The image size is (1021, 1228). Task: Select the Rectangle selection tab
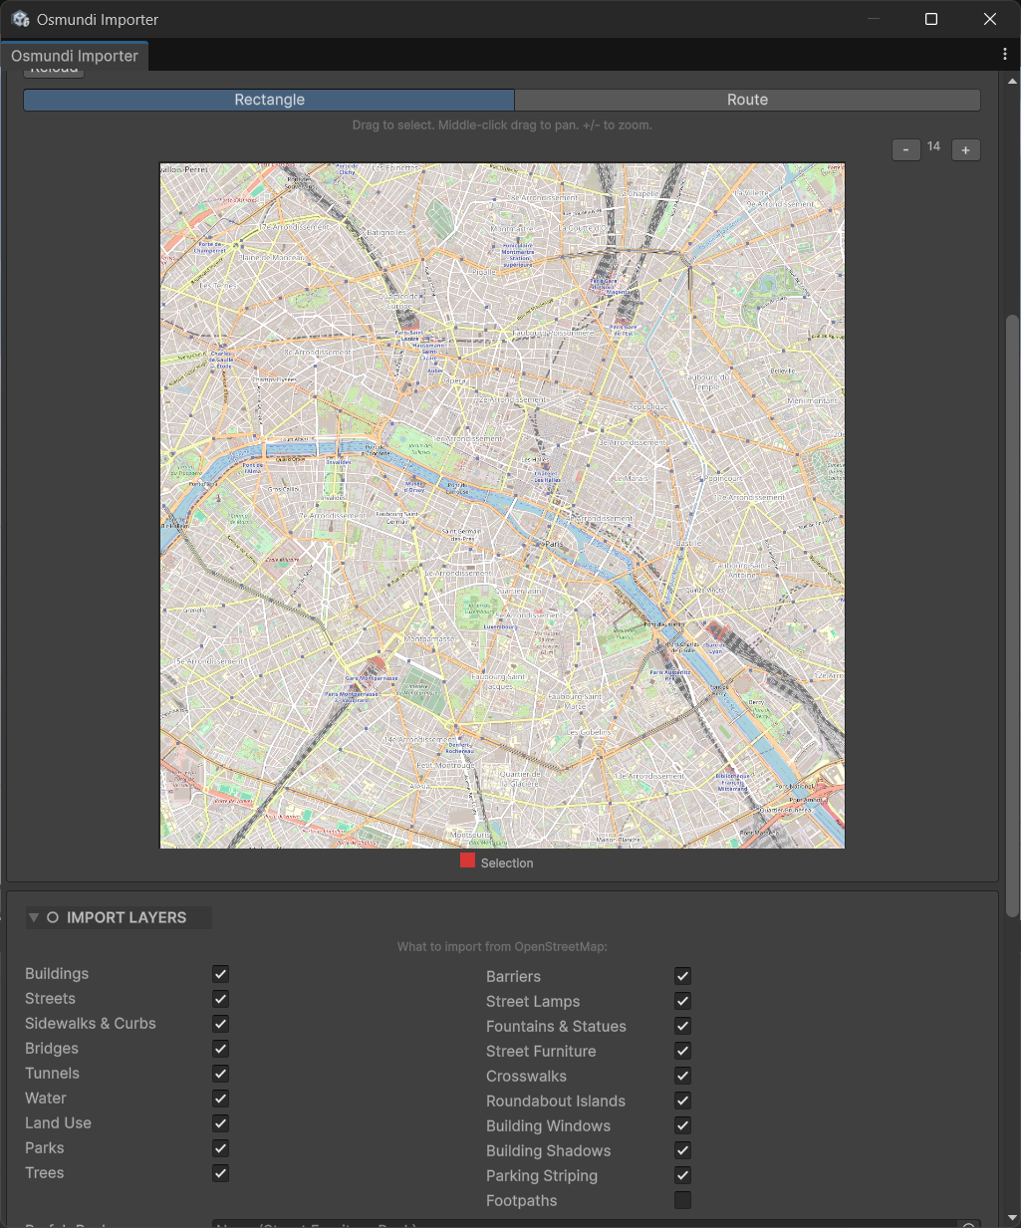[x=268, y=100]
